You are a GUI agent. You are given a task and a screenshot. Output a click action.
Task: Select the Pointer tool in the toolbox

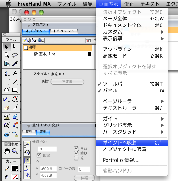point(7,47)
